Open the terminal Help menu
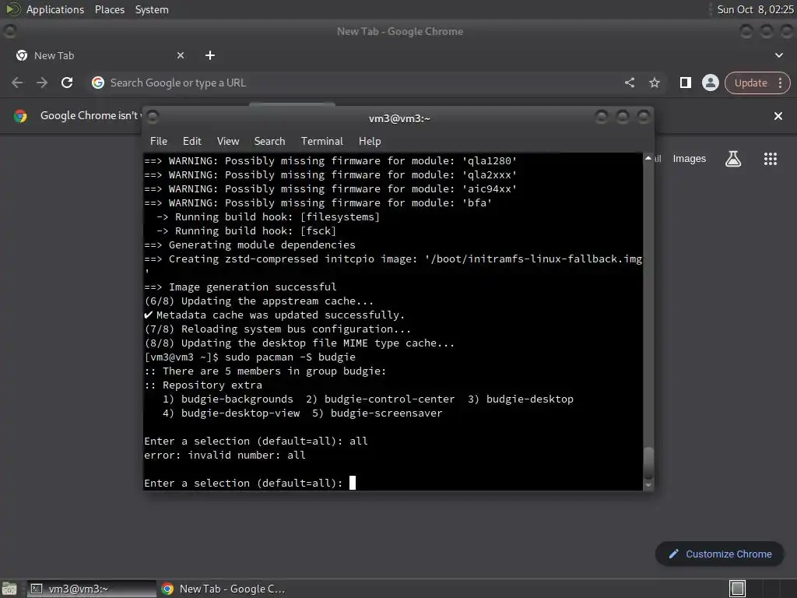The height and width of the screenshot is (598, 797). click(x=370, y=142)
